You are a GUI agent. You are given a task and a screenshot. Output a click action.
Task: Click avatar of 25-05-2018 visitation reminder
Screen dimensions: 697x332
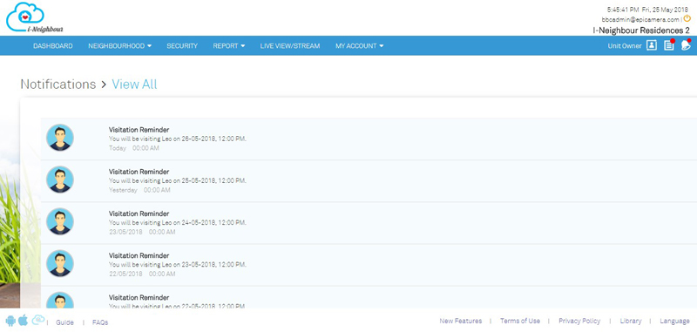[x=60, y=180]
